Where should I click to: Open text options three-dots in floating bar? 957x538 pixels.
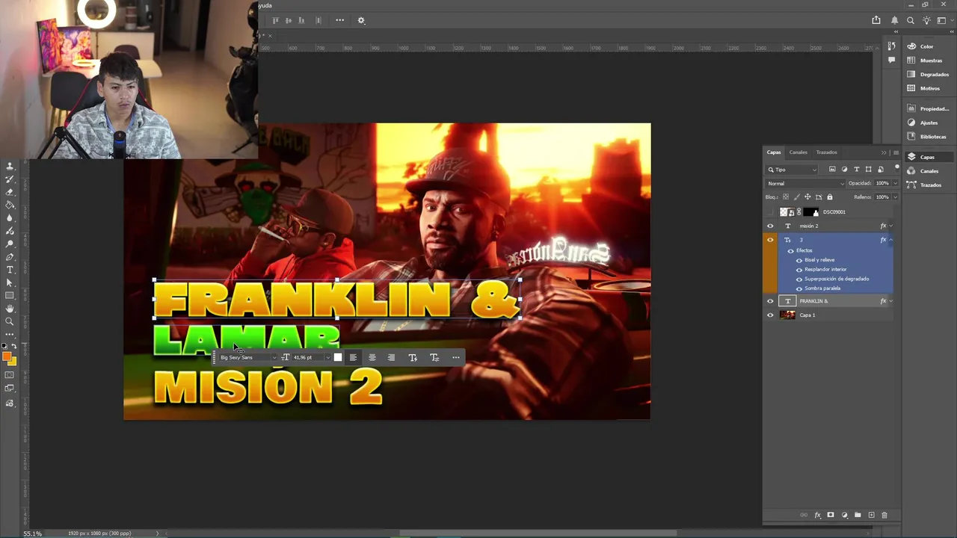click(x=455, y=357)
